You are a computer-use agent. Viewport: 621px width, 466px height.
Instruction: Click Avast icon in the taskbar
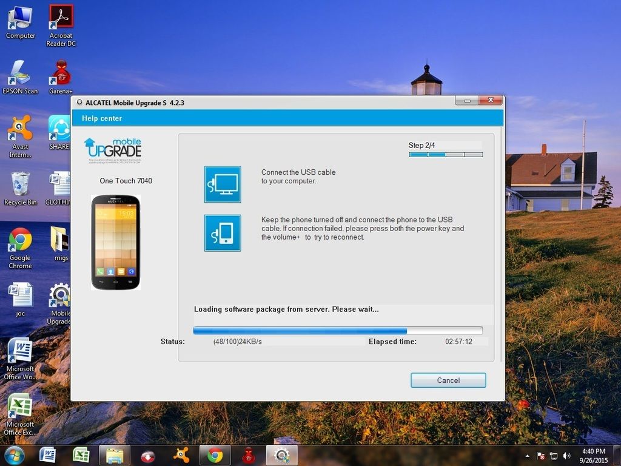pyautogui.click(x=181, y=455)
